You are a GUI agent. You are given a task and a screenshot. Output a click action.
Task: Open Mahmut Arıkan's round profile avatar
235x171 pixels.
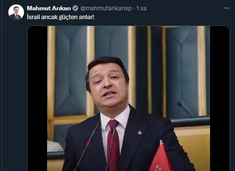click(16, 12)
